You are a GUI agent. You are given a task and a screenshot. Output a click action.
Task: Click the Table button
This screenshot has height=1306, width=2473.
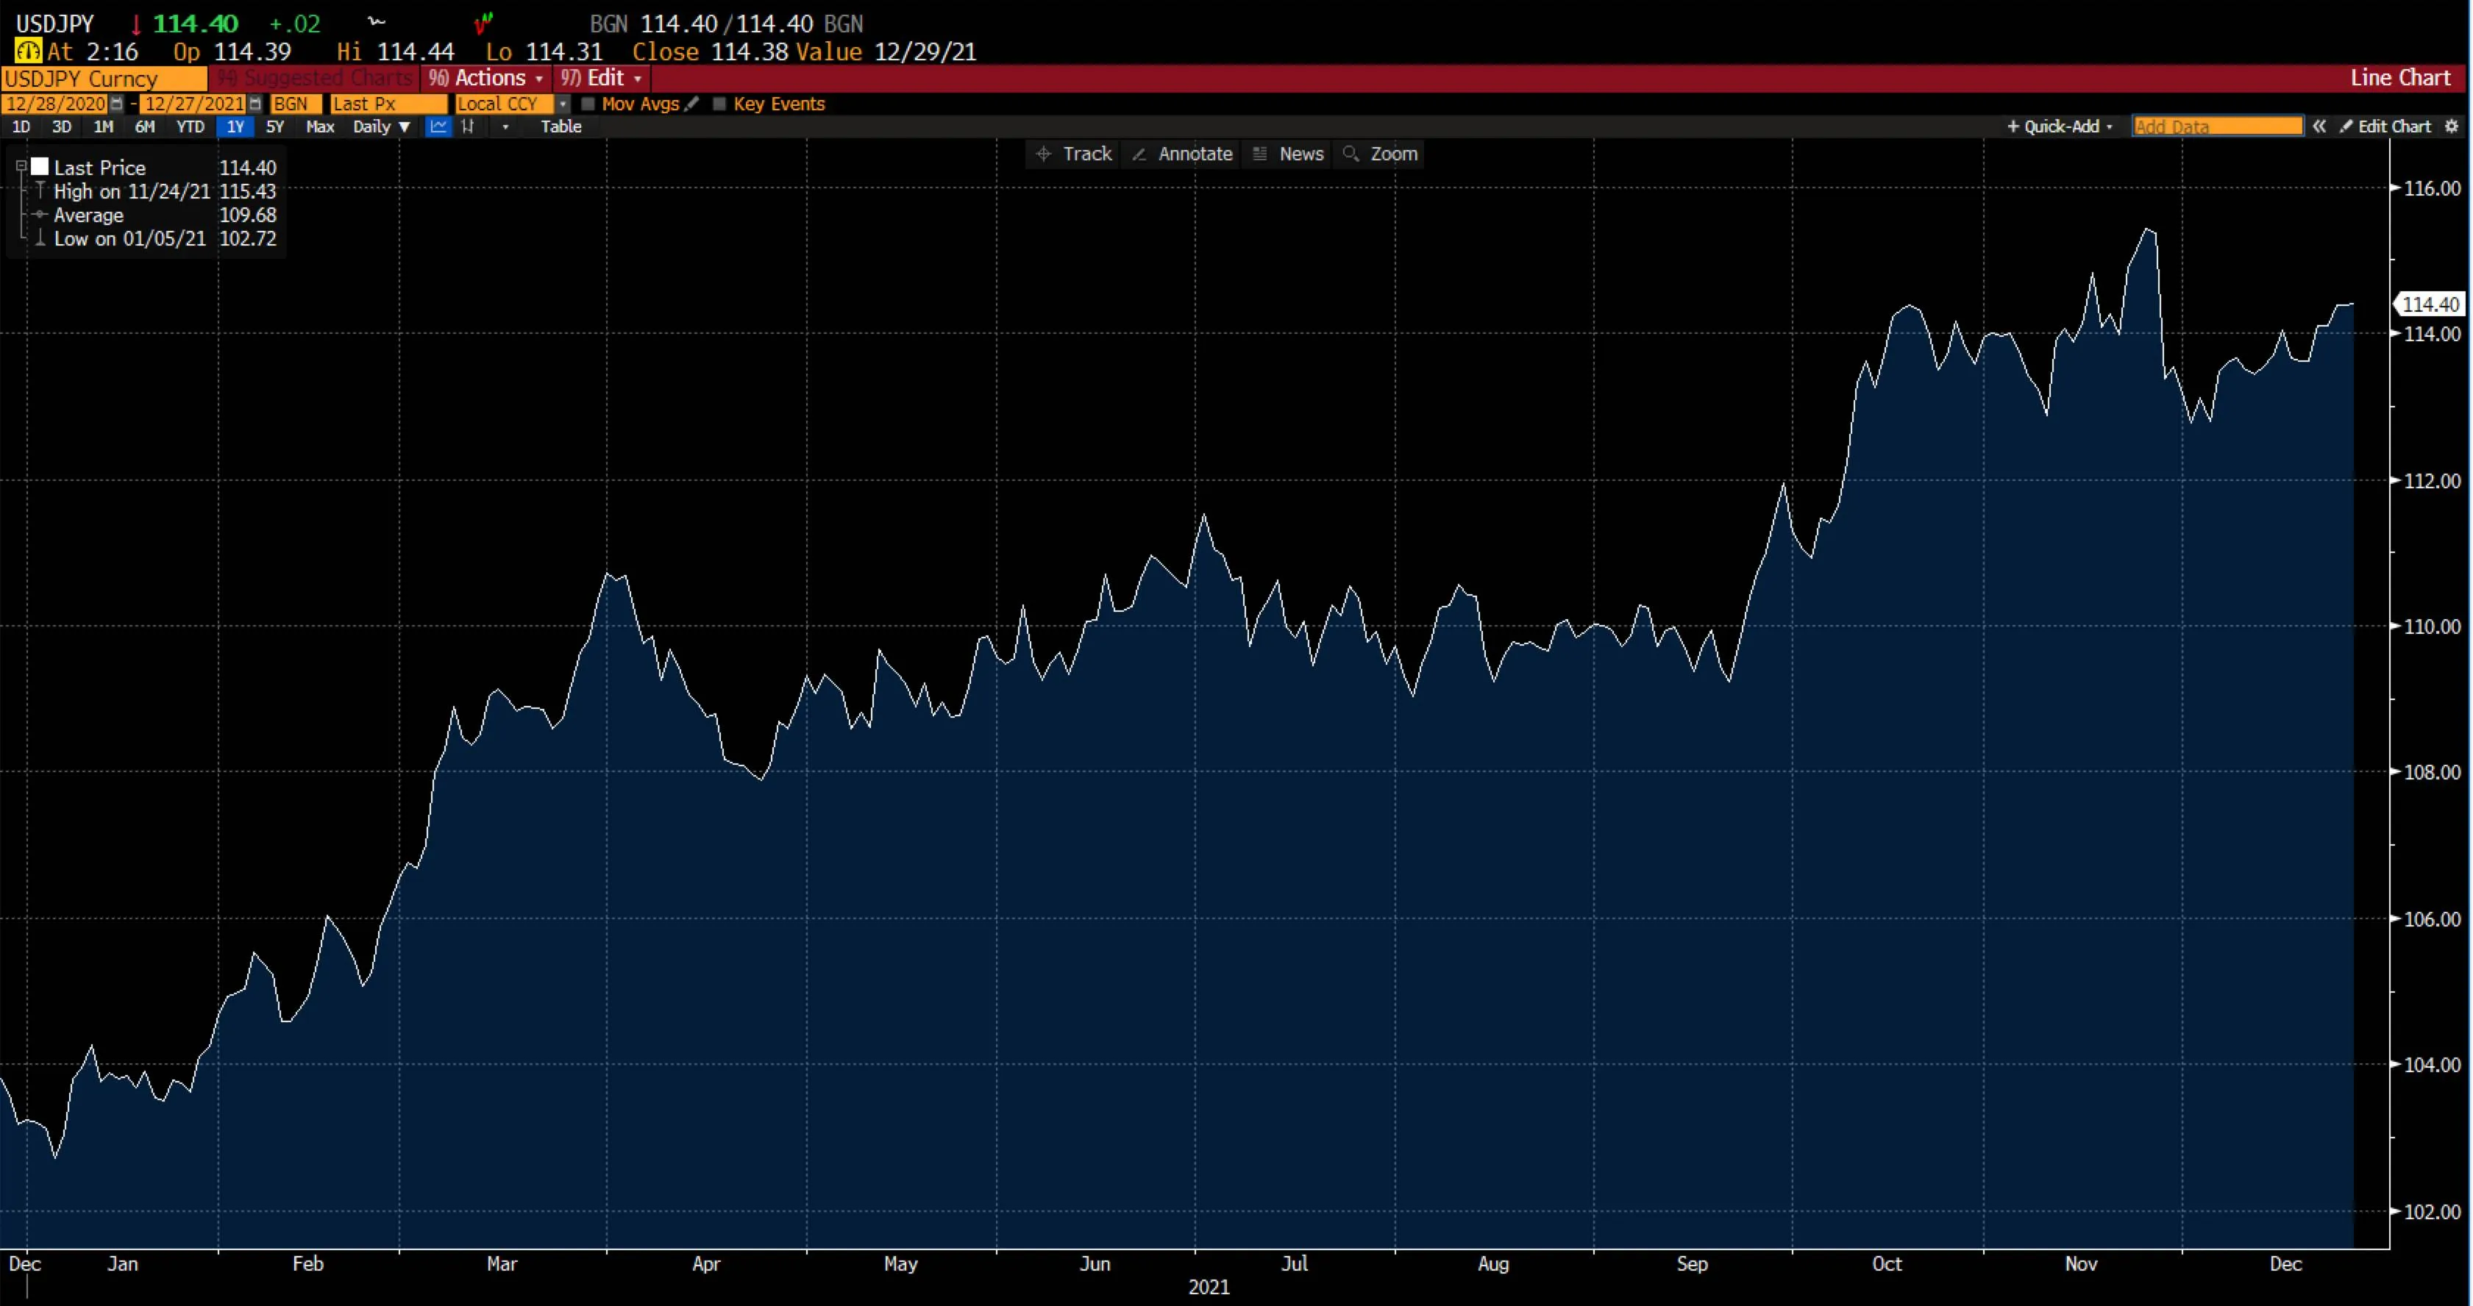coord(561,126)
